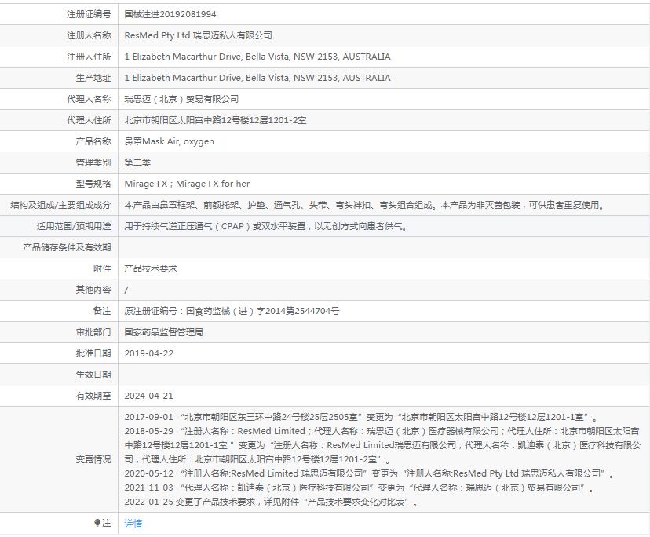Select management class value 第二类
Image resolution: width=650 pixels, height=537 pixels.
click(137, 163)
